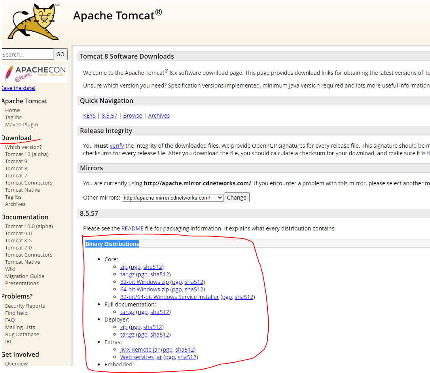430x373 pixels.
Task: Open Maven Plugin sidebar link
Action: [21, 124]
